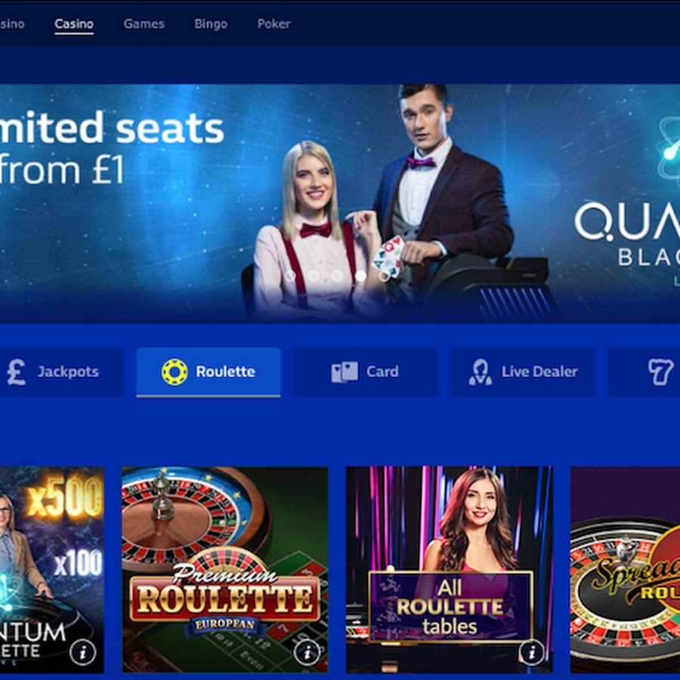Switch to fifth carousel slide dot

(x=384, y=275)
